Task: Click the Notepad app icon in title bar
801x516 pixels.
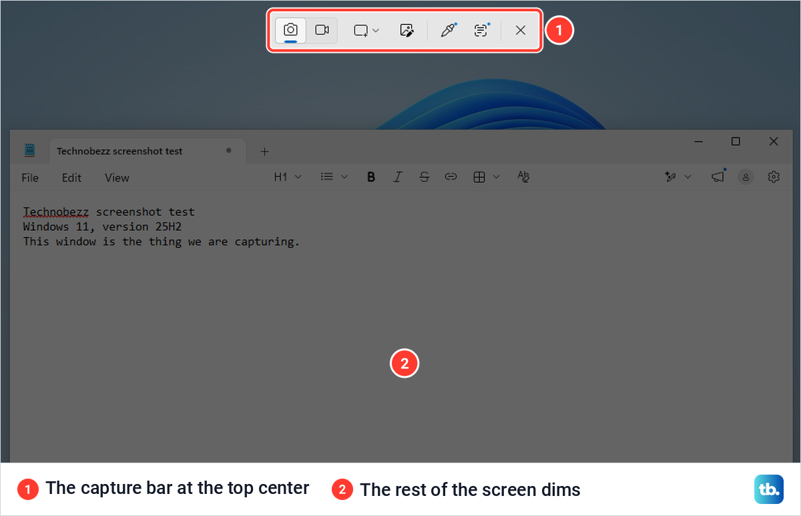Action: click(29, 150)
